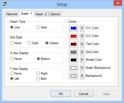Image resolution: width=124 pixels, height=103 pixels.
Task: Click the Setup app icon in title bar
Action: click(x=5, y=4)
